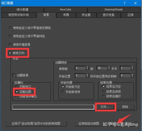Open the 视觉样式和外观 tab
Viewport: 142px width, 131px height.
coord(19,15)
